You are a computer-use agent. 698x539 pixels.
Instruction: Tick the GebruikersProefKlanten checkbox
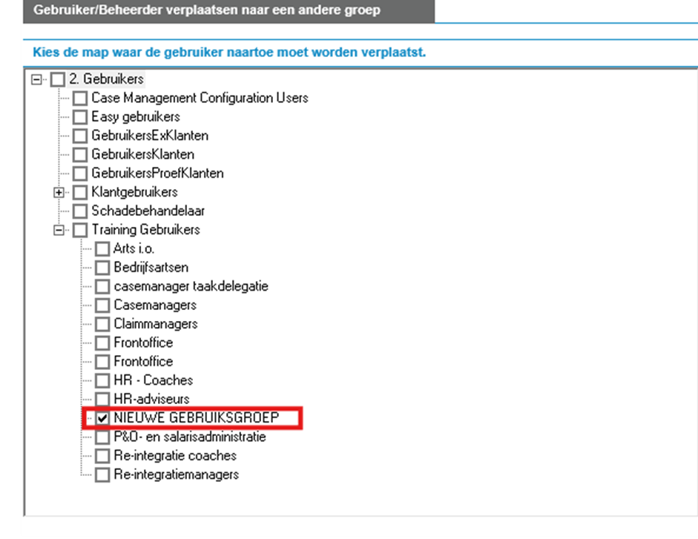coord(80,173)
